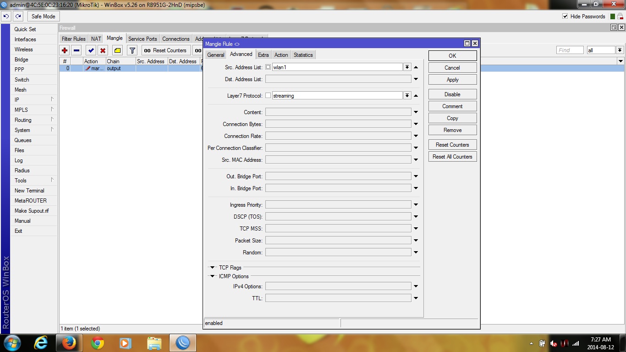
Task: Open Windows Explorer folder from taskbar
Action: [154, 343]
